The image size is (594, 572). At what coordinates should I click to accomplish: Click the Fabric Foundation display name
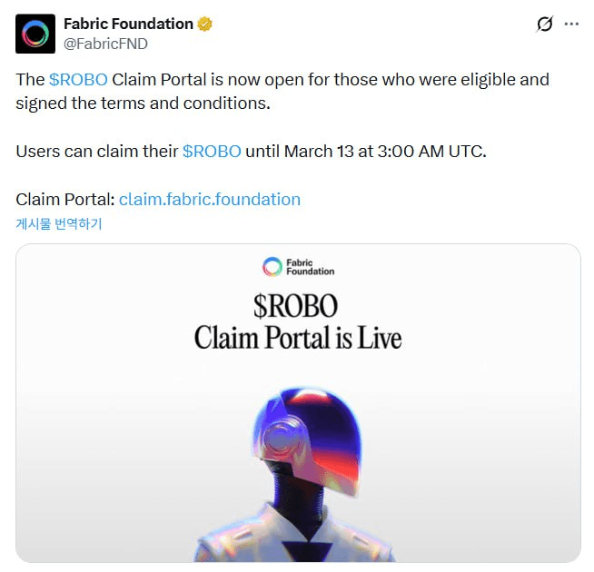point(128,24)
